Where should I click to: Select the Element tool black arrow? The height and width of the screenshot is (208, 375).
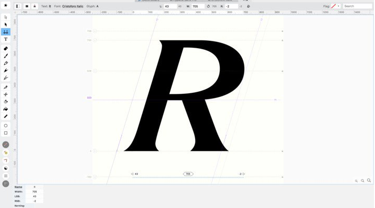[6, 25]
